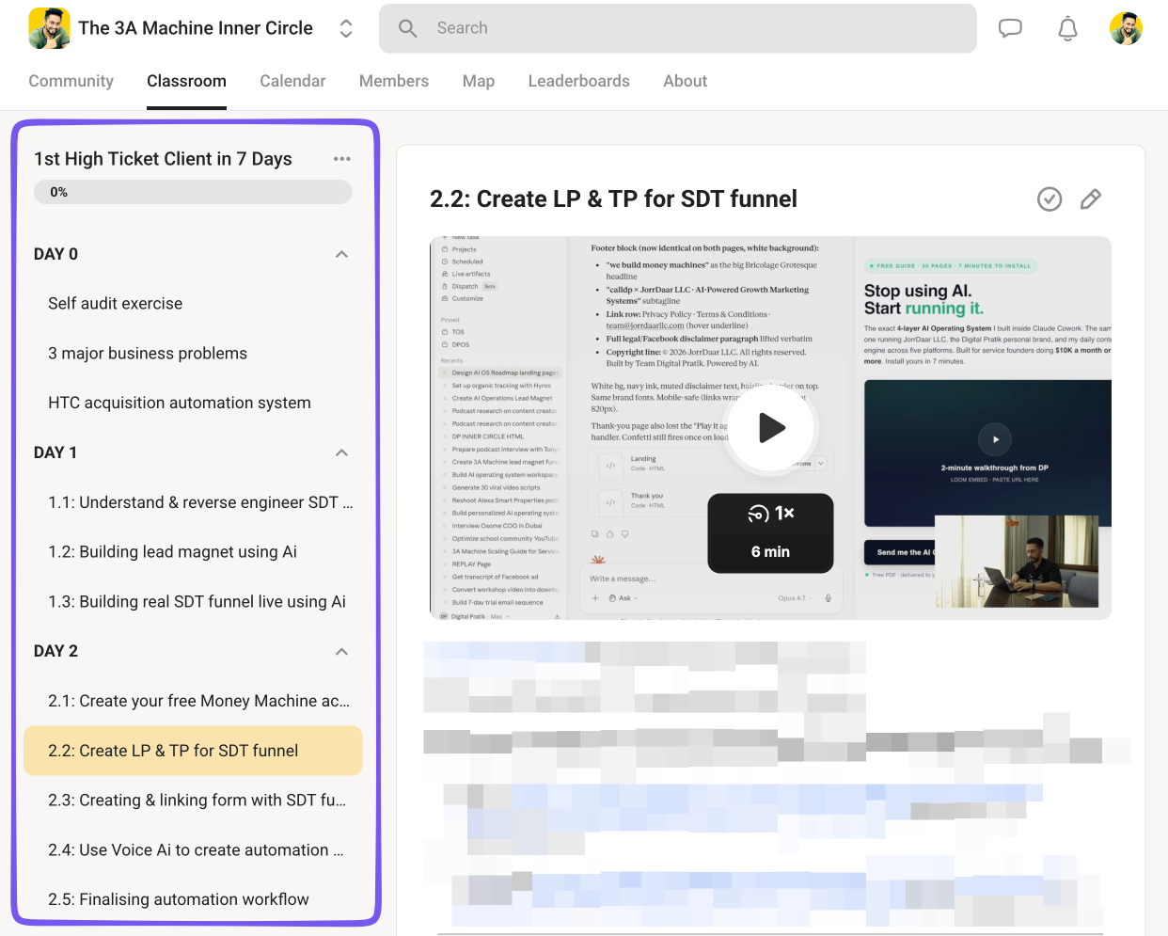
Task: Open lesson 2.3 Creating & linking form
Action: 193,801
